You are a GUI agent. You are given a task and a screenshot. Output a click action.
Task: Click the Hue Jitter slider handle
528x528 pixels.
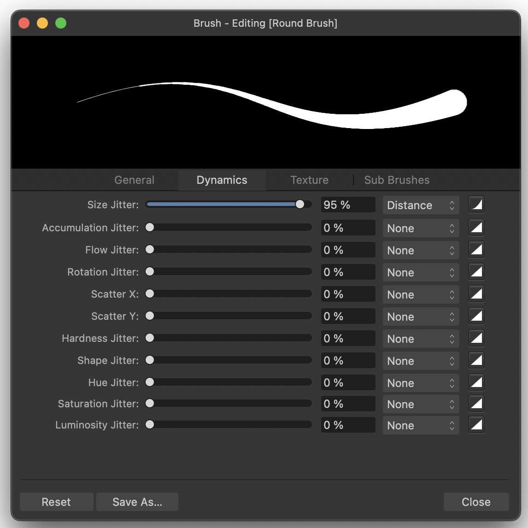pos(150,382)
